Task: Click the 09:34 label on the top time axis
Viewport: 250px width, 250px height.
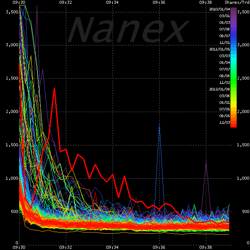Action: point(112,2)
